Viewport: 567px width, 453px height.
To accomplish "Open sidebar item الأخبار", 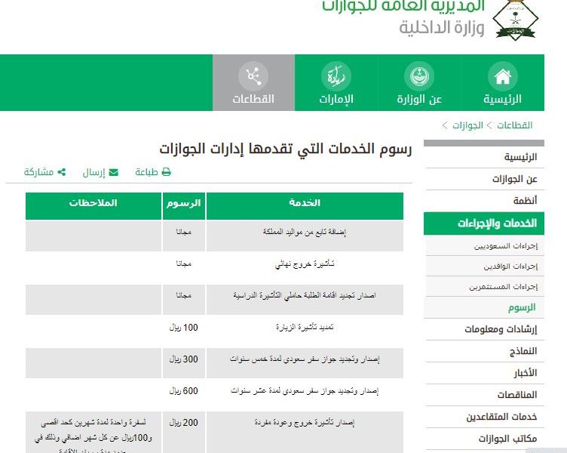I will pyautogui.click(x=485, y=373).
